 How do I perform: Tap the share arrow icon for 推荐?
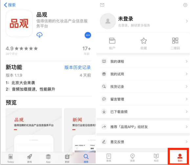104,127
